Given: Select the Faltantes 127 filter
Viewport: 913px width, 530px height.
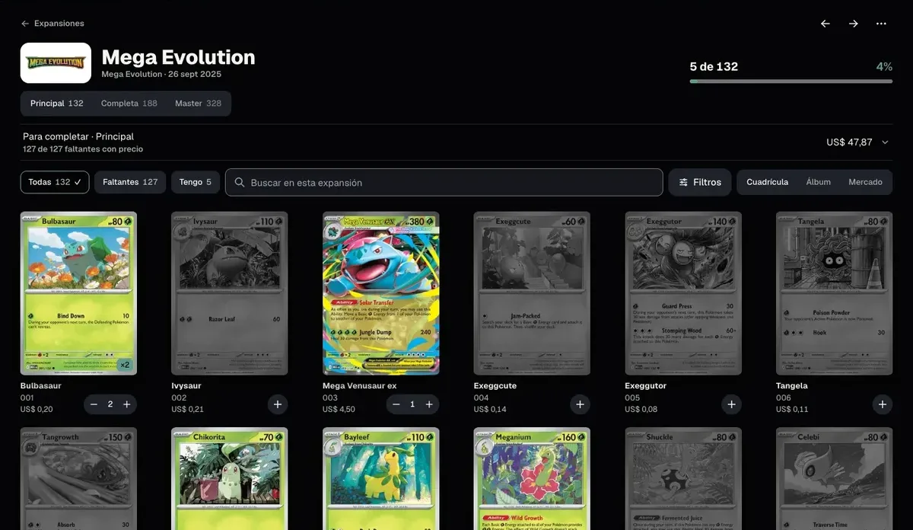Looking at the screenshot, I should tap(130, 182).
